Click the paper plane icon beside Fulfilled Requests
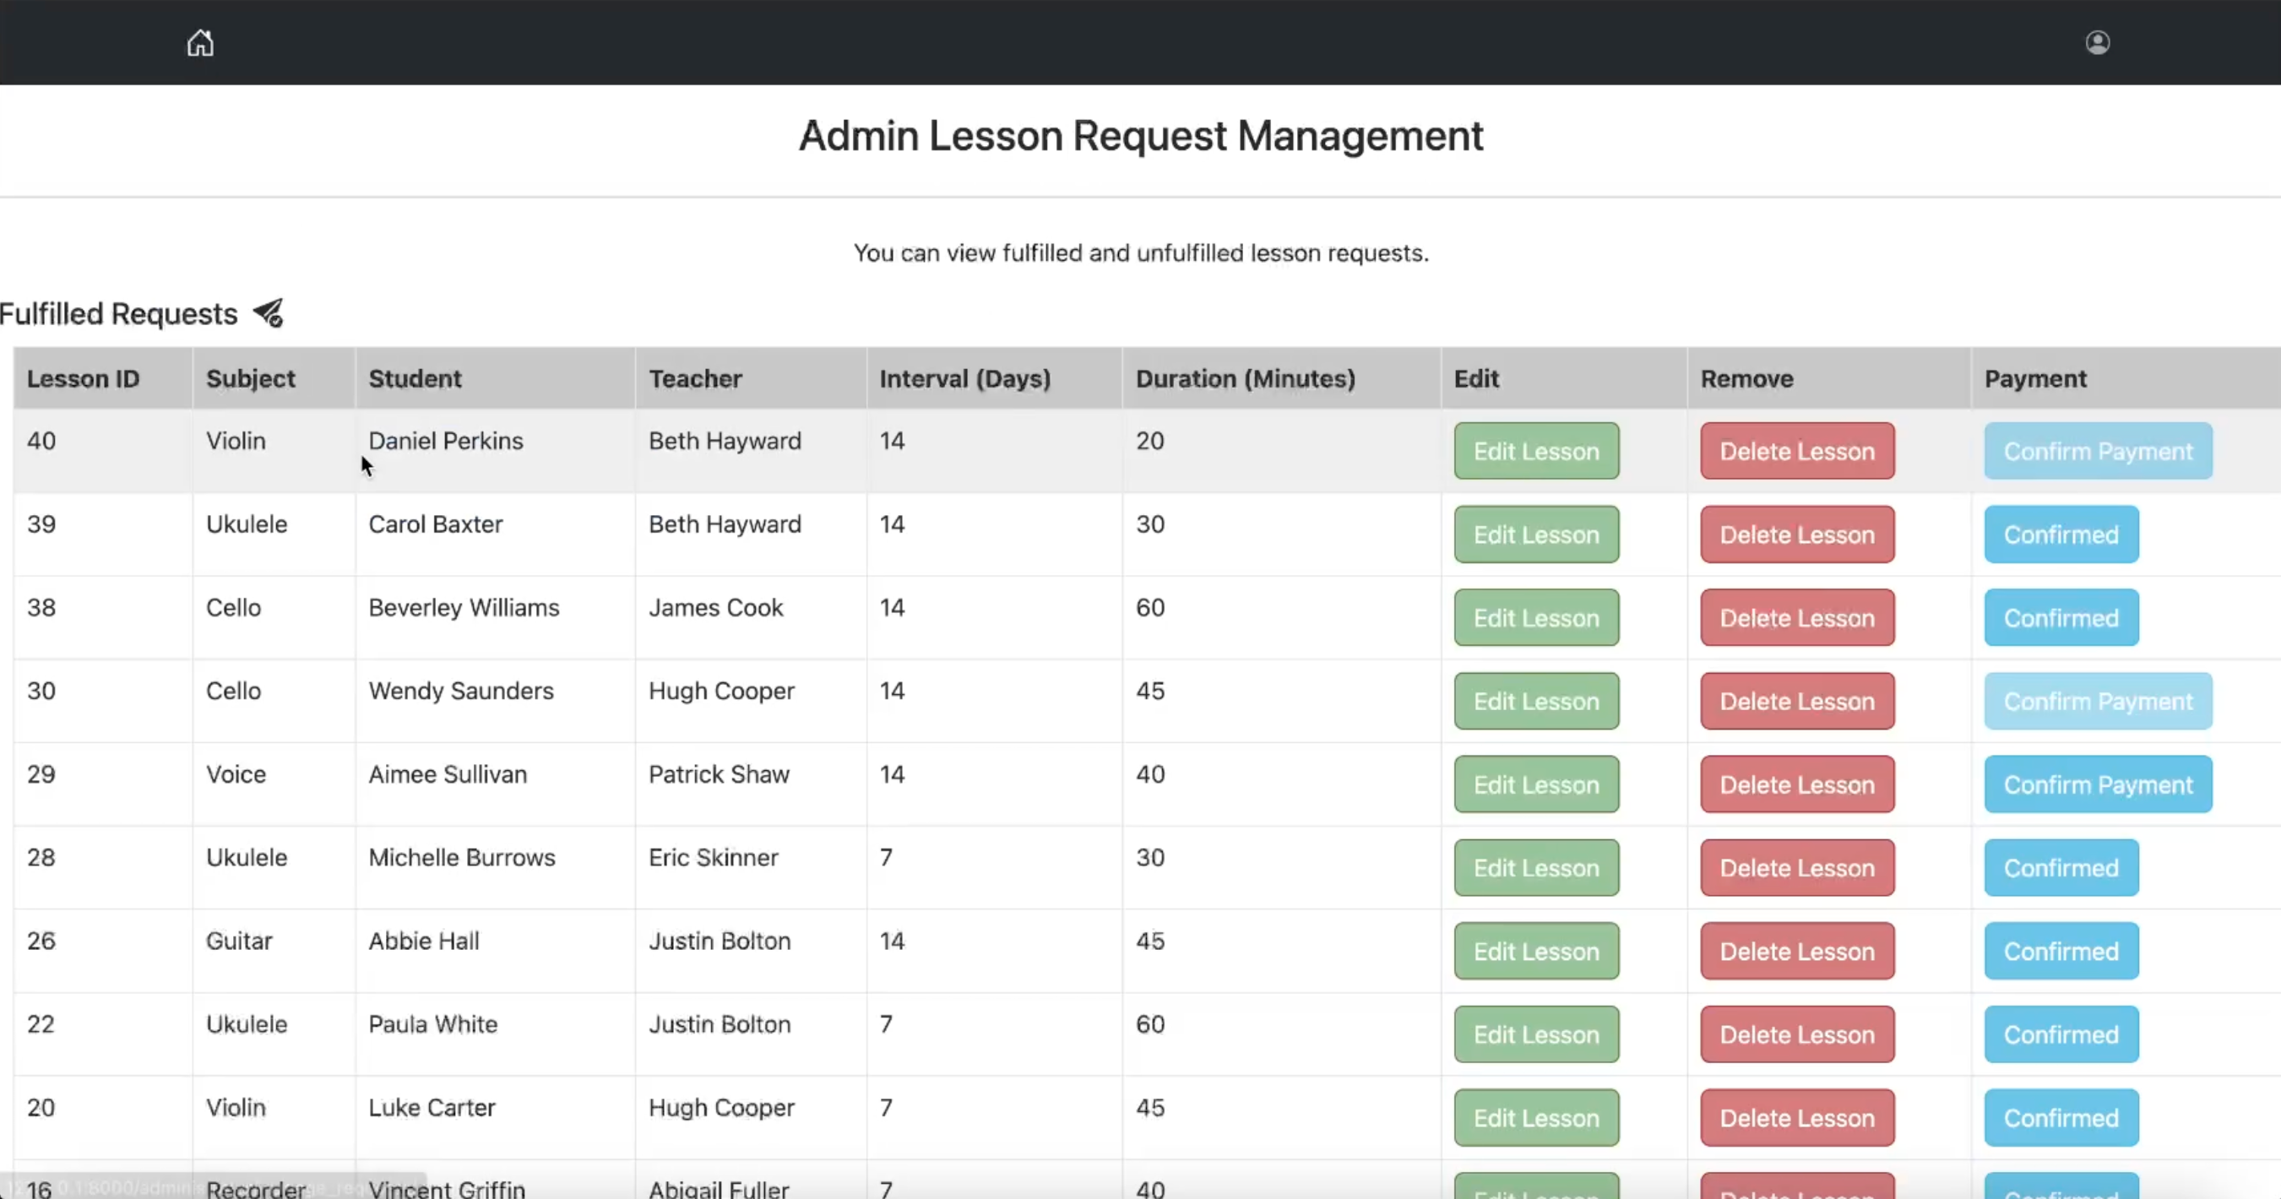The image size is (2281, 1199). (x=269, y=313)
